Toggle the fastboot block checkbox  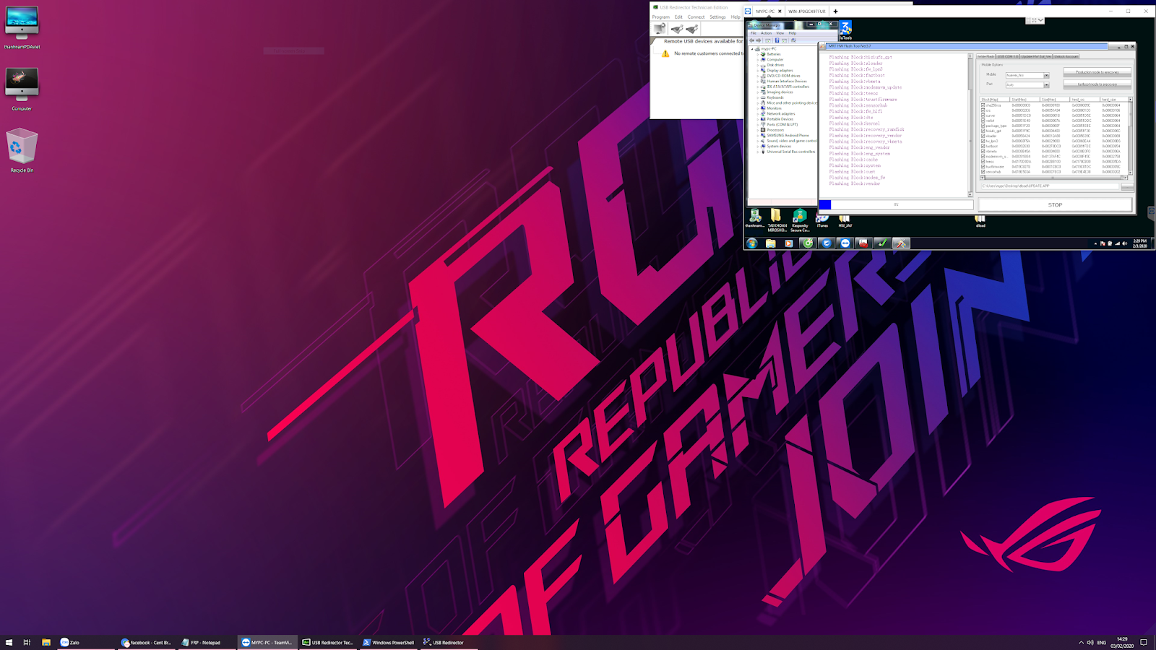click(x=983, y=146)
